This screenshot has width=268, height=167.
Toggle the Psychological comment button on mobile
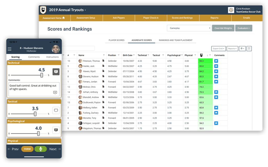[56, 130]
